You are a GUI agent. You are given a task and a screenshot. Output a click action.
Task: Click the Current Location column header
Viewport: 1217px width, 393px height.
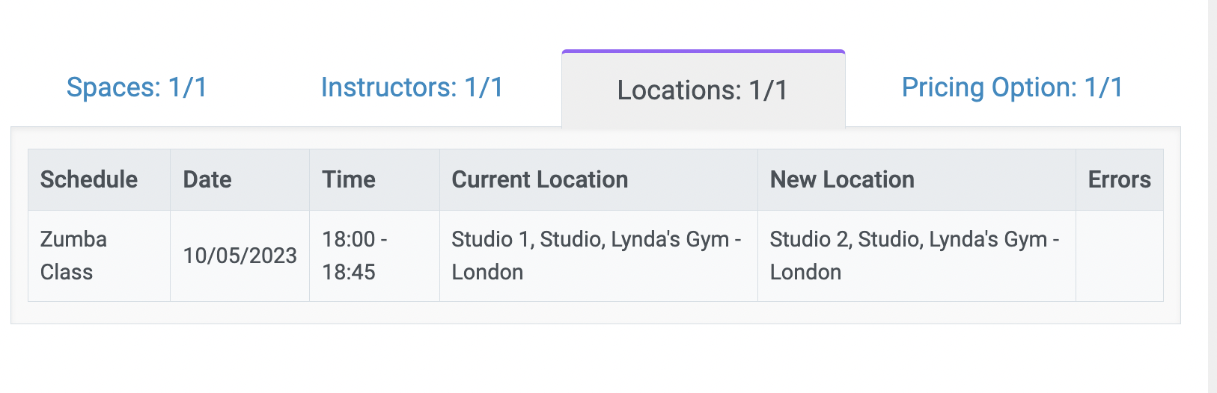point(599,179)
